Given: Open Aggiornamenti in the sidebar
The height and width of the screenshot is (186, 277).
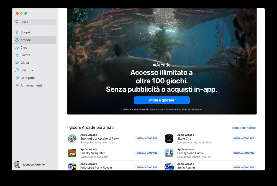Looking at the screenshot, I should point(31,85).
